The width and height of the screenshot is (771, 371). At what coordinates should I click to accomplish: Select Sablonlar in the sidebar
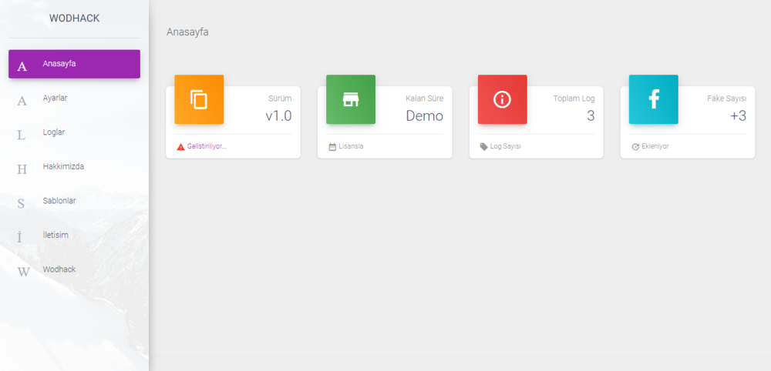(74, 201)
